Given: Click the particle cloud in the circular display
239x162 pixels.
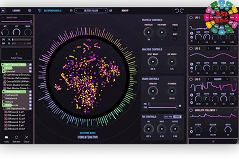Looking at the screenshot, I should [88, 76].
